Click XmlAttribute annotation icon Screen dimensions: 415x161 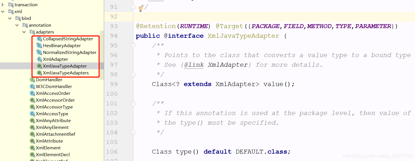coord(32,141)
